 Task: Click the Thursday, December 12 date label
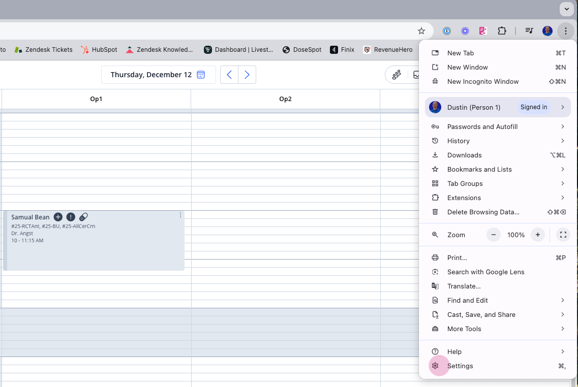pyautogui.click(x=151, y=75)
